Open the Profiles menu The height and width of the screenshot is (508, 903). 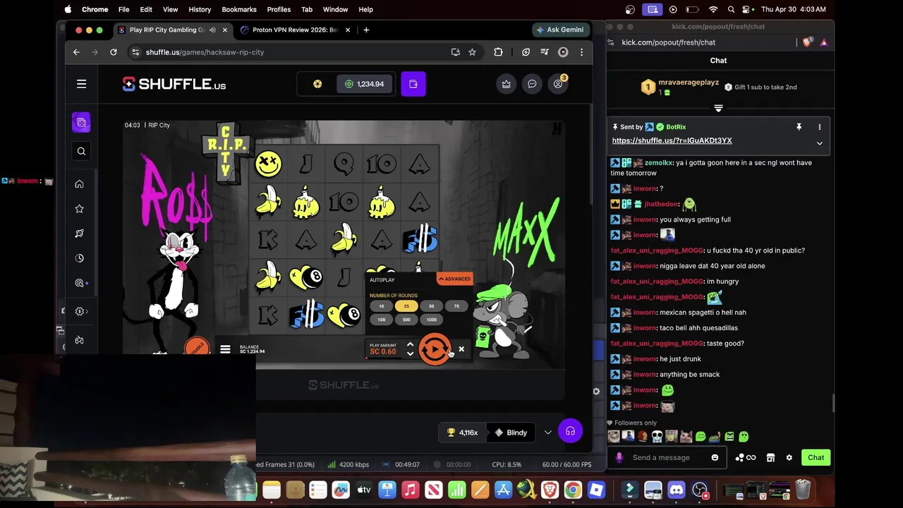(x=279, y=9)
